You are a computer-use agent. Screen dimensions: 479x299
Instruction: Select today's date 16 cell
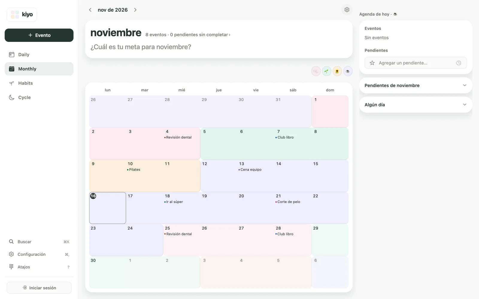[x=107, y=208]
